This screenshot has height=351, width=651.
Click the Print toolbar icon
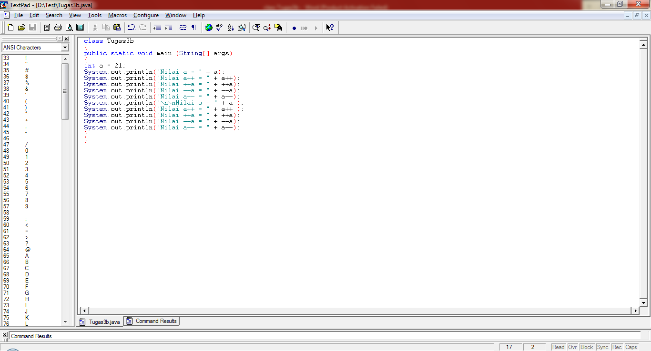click(x=58, y=28)
